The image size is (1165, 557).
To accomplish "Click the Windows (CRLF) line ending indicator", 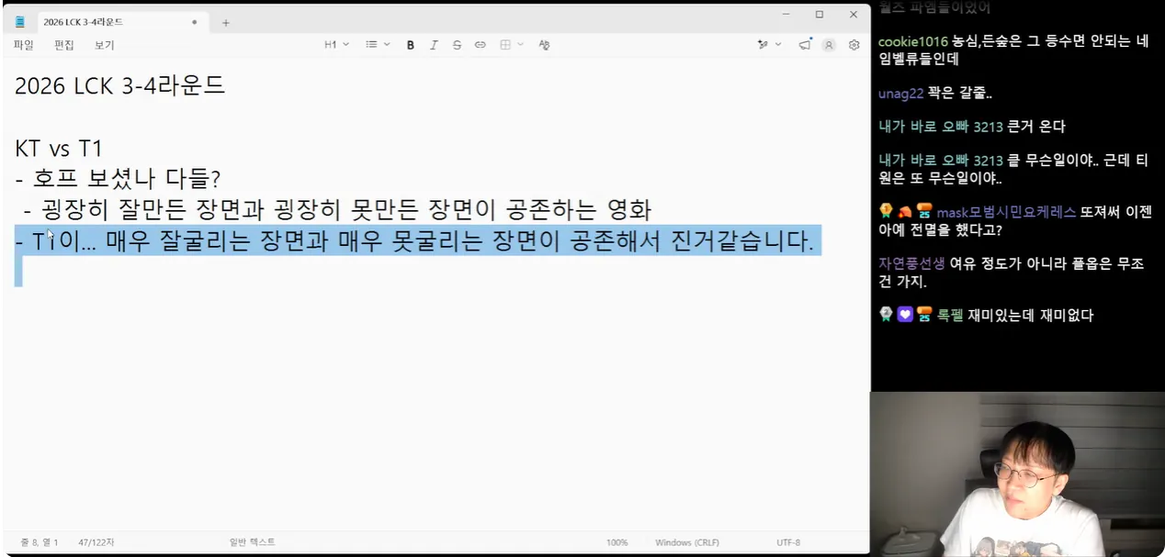I will click(687, 542).
